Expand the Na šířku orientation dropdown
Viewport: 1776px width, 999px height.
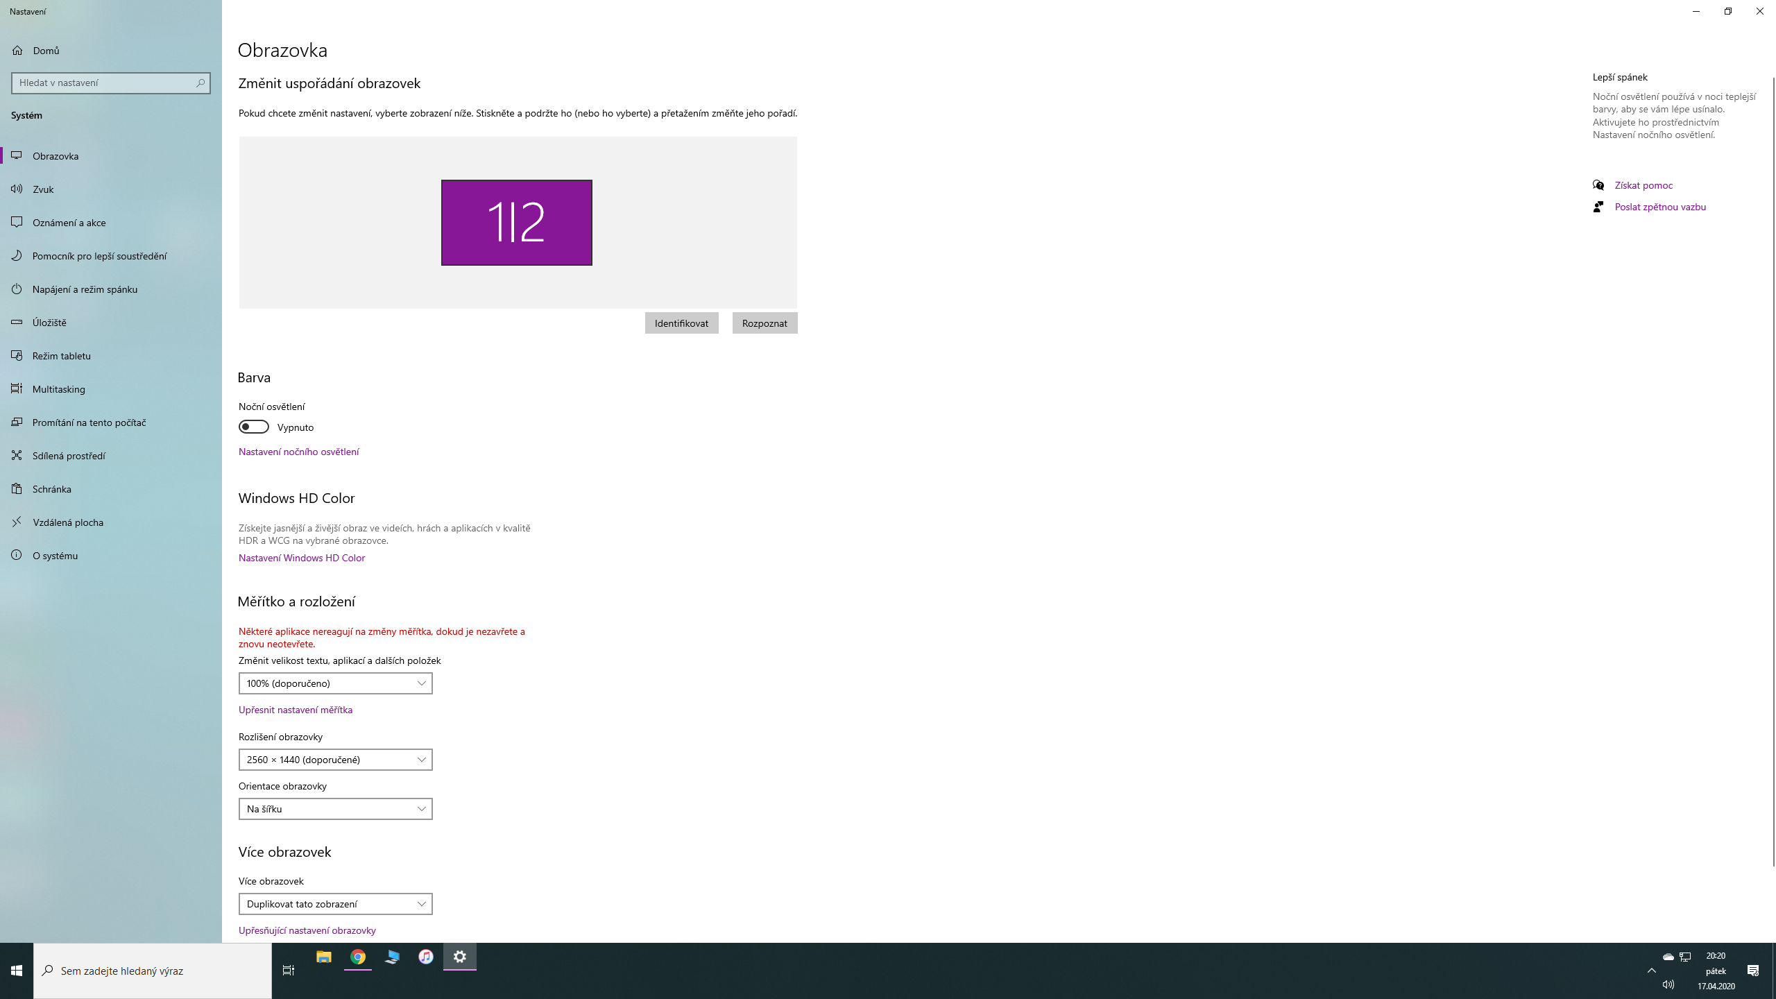click(335, 809)
